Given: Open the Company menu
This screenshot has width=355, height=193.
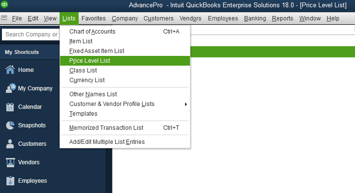Looking at the screenshot, I should click(x=125, y=18).
